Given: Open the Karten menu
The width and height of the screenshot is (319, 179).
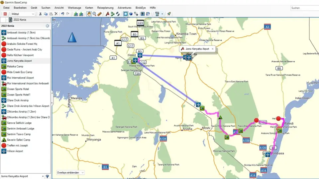Looking at the screenshot, I should [89, 8].
